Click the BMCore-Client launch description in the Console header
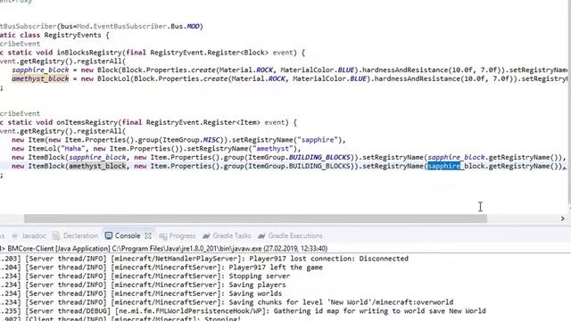The width and height of the screenshot is (571, 321). (x=168, y=249)
